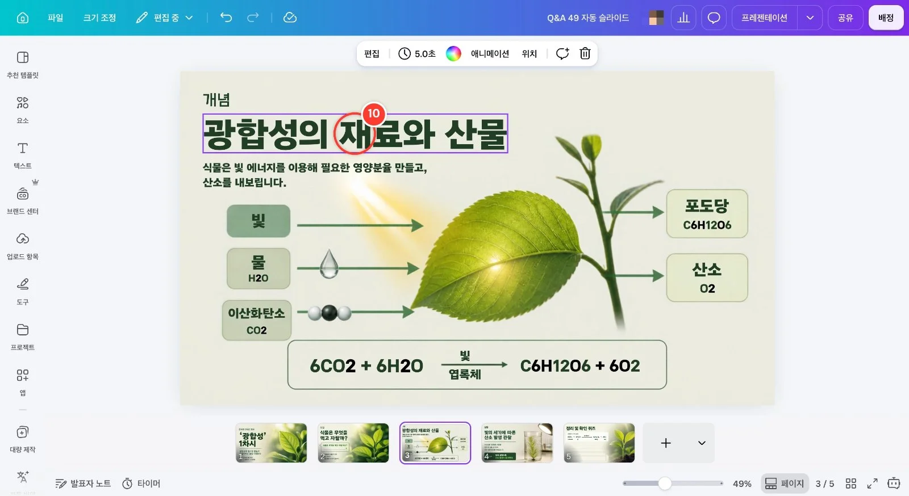Image resolution: width=909 pixels, height=496 pixels.
Task: Click the 배정 button
Action: coord(886,18)
